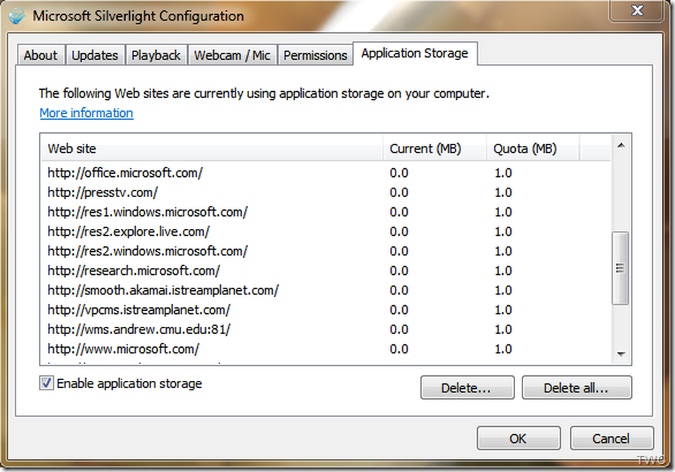Select the Playback tab
Viewport: 675px width, 472px height.
(156, 55)
